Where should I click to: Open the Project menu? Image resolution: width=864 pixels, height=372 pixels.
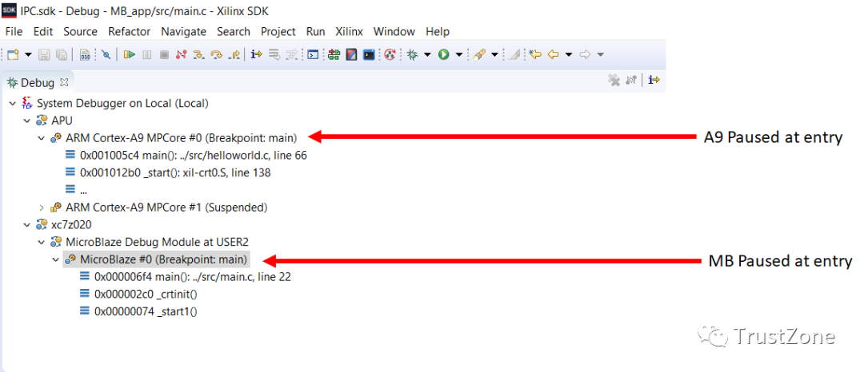(x=278, y=31)
